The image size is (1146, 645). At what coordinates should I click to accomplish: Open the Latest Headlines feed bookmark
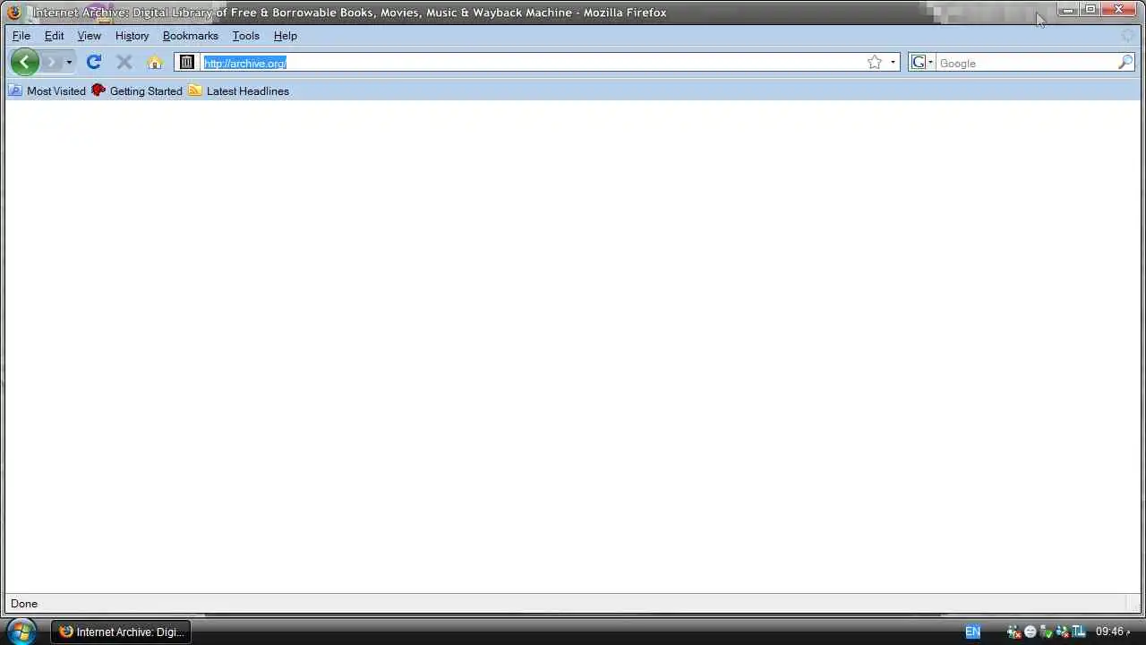tap(238, 90)
